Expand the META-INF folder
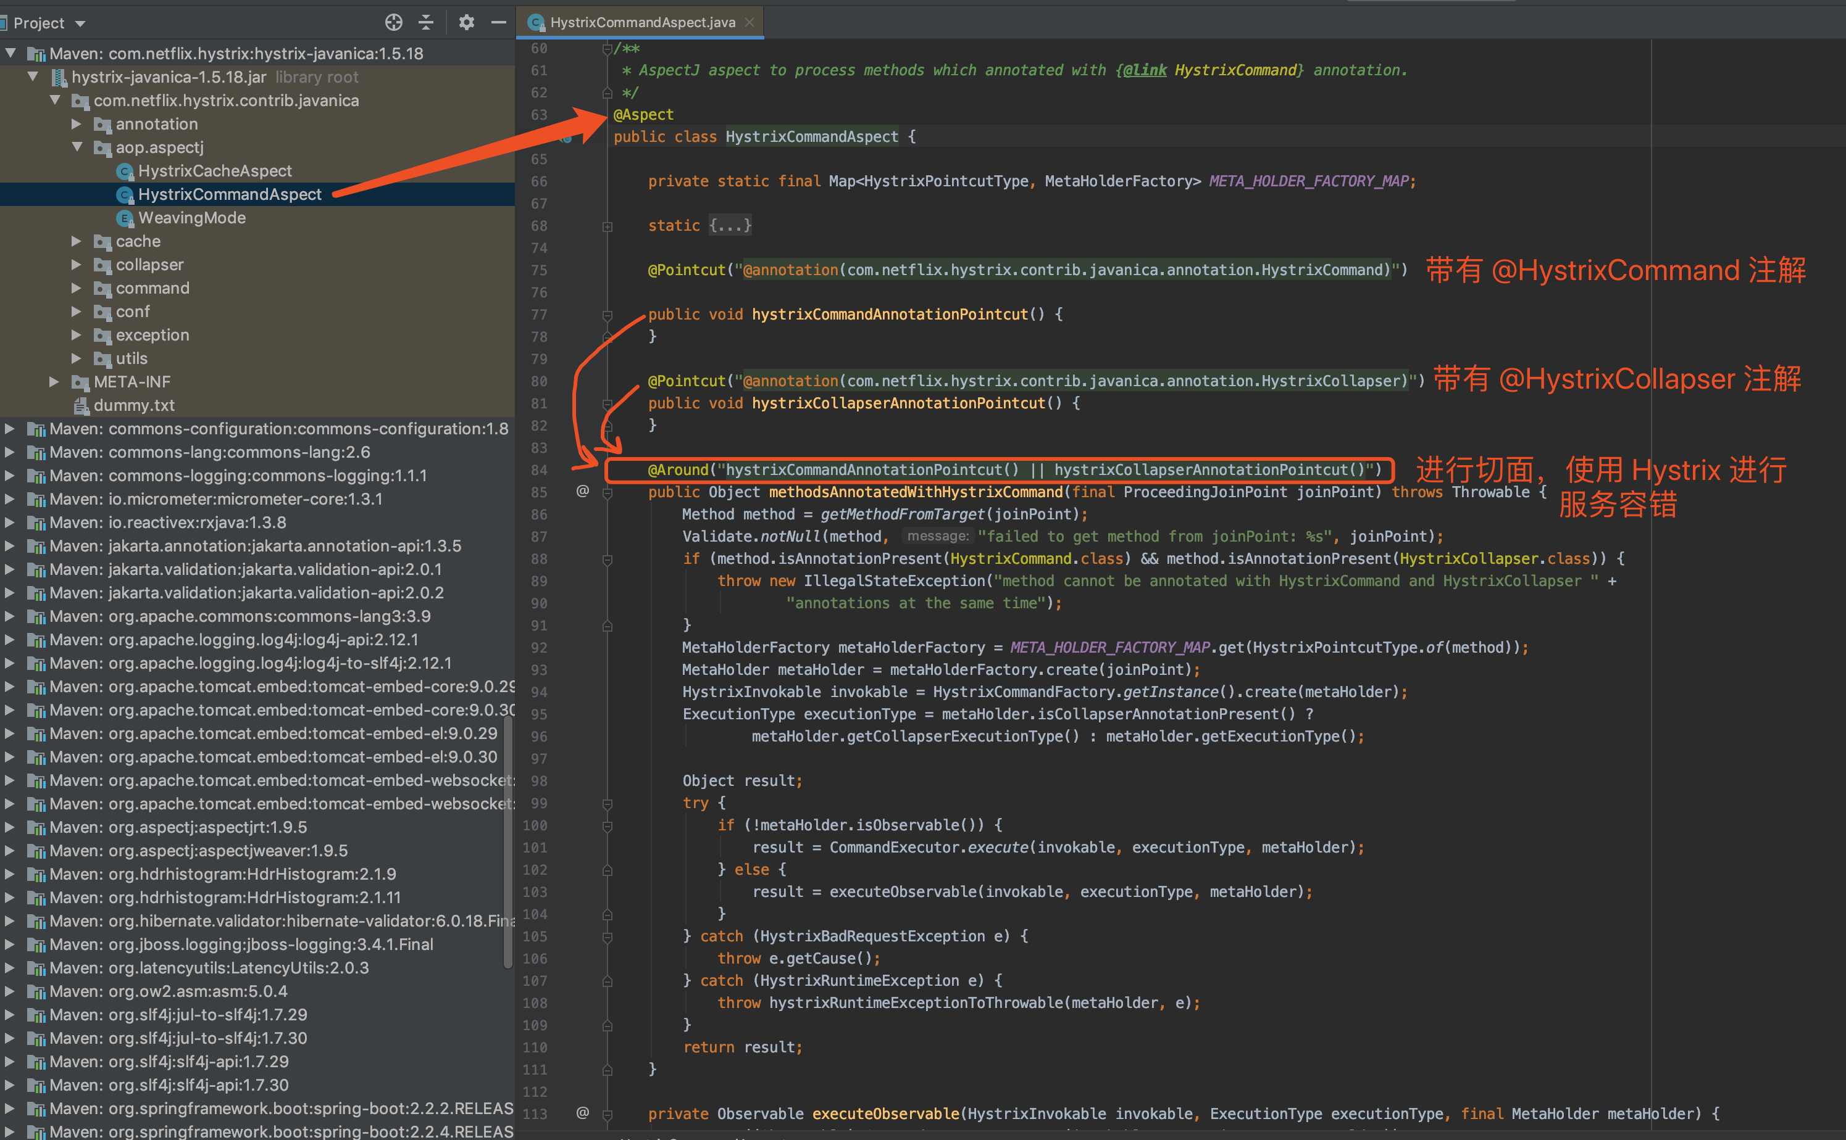The width and height of the screenshot is (1846, 1140). click(x=54, y=381)
